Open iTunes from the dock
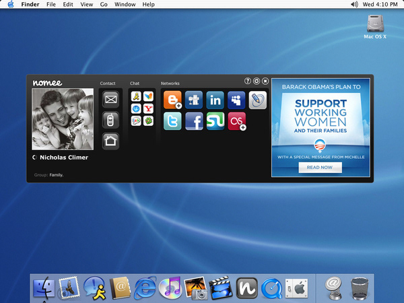Image resolution: width=404 pixels, height=303 pixels. tap(170, 288)
